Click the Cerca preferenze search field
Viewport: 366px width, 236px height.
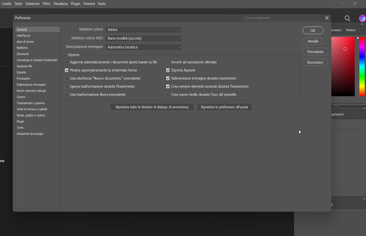coord(281,18)
